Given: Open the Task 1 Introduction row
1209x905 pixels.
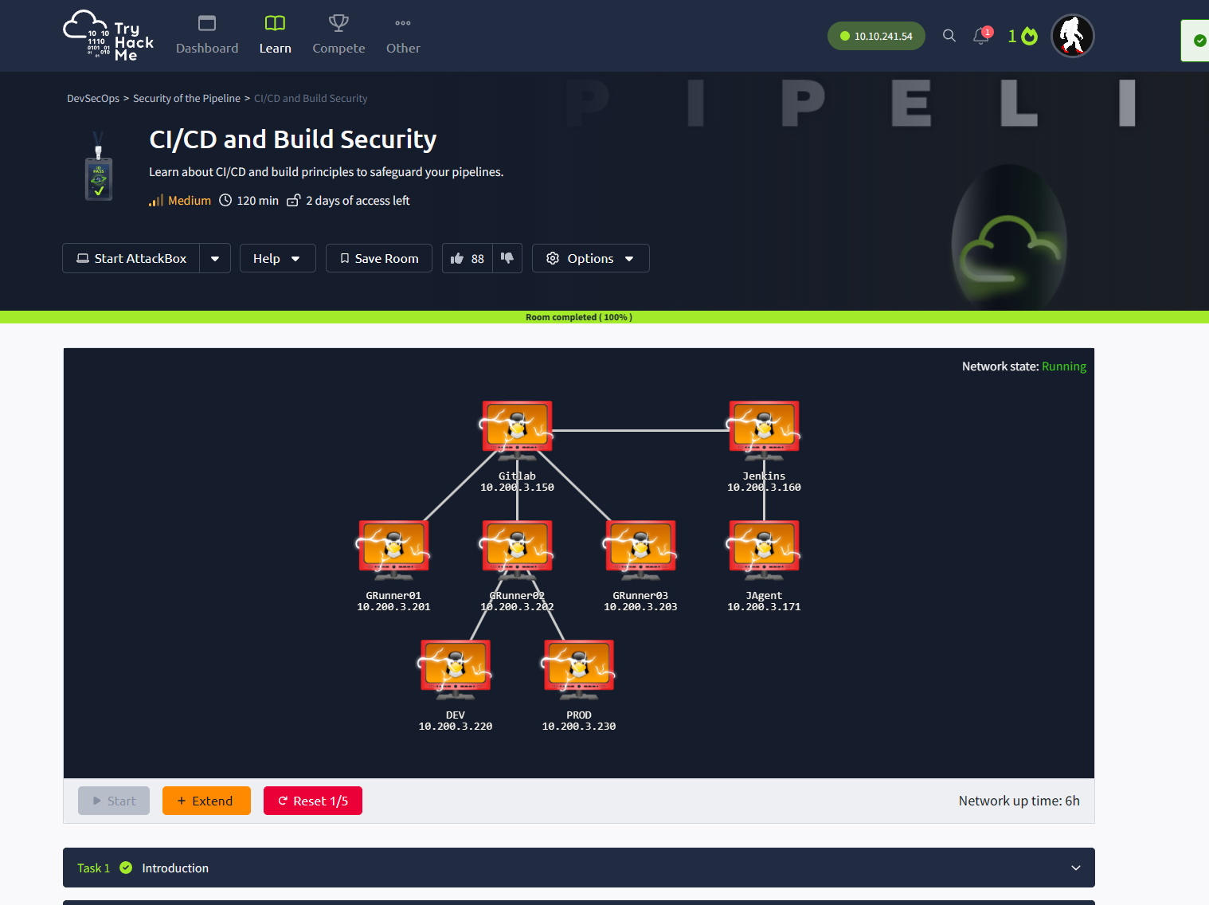Looking at the screenshot, I should (579, 868).
